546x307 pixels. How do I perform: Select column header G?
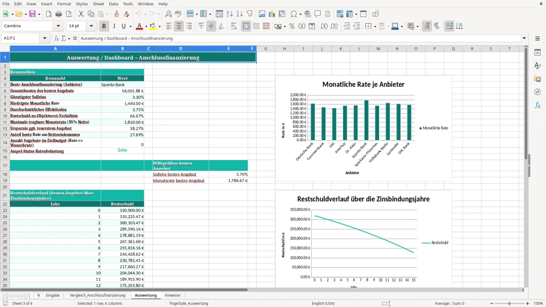tap(266, 49)
